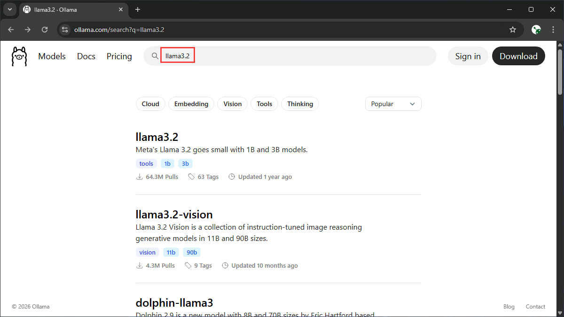Viewport: 564px width, 317px height.
Task: Click llama3.2 updated clock icon
Action: tap(232, 177)
